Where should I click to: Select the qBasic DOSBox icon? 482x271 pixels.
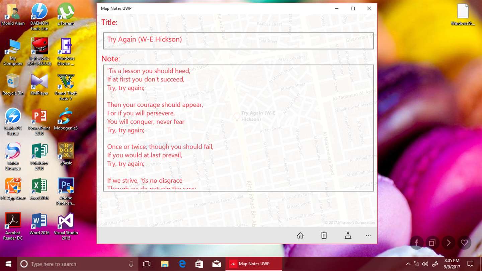tap(66, 154)
